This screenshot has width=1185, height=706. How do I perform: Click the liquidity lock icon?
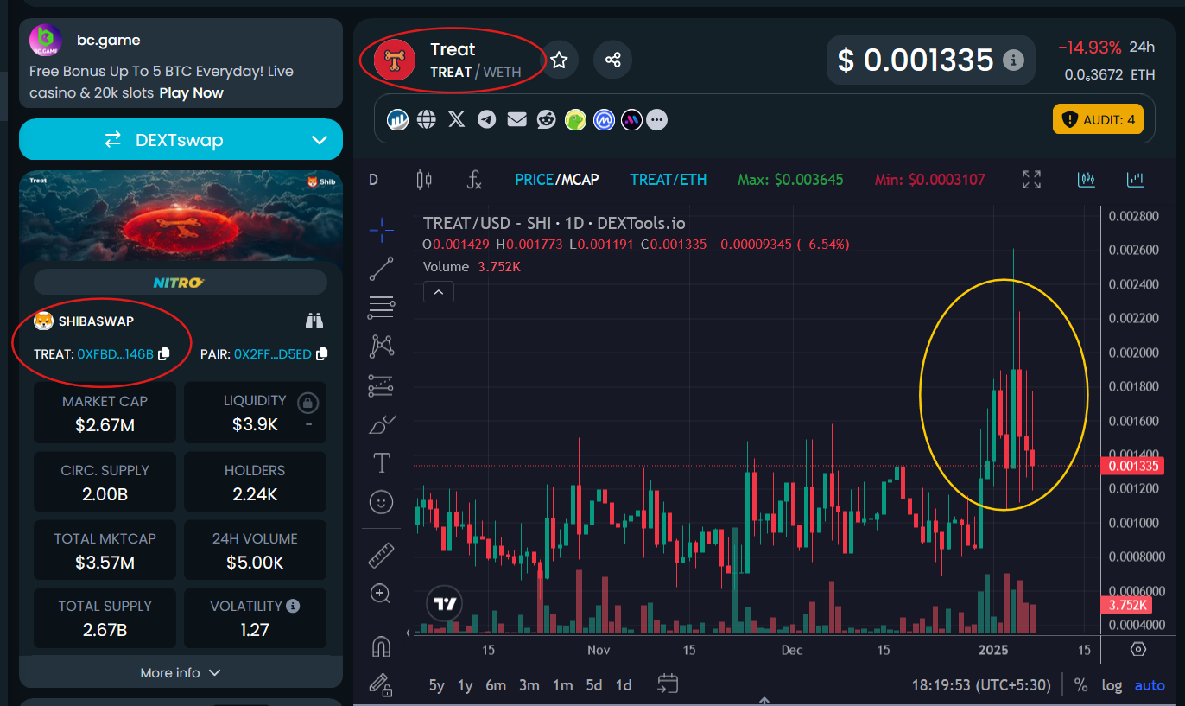(307, 402)
